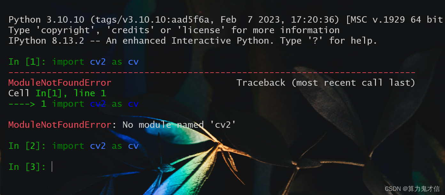The height and width of the screenshot is (195, 445).
Task: Click the Python 3.10.10 version banner line
Action: [226, 20]
